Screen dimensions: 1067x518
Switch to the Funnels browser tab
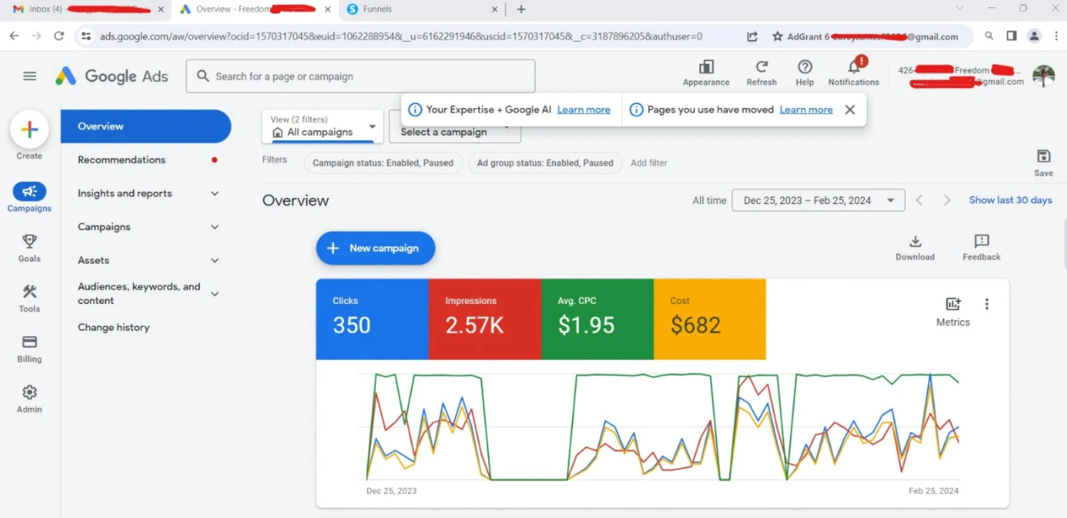click(x=421, y=9)
